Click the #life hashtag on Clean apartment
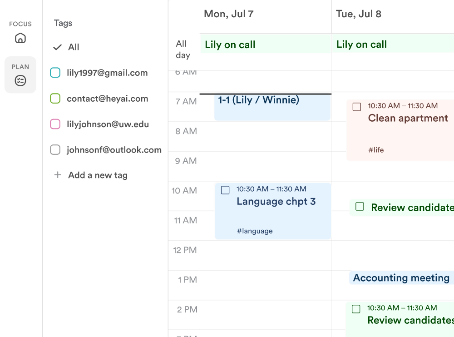The image size is (454, 337). (x=376, y=149)
